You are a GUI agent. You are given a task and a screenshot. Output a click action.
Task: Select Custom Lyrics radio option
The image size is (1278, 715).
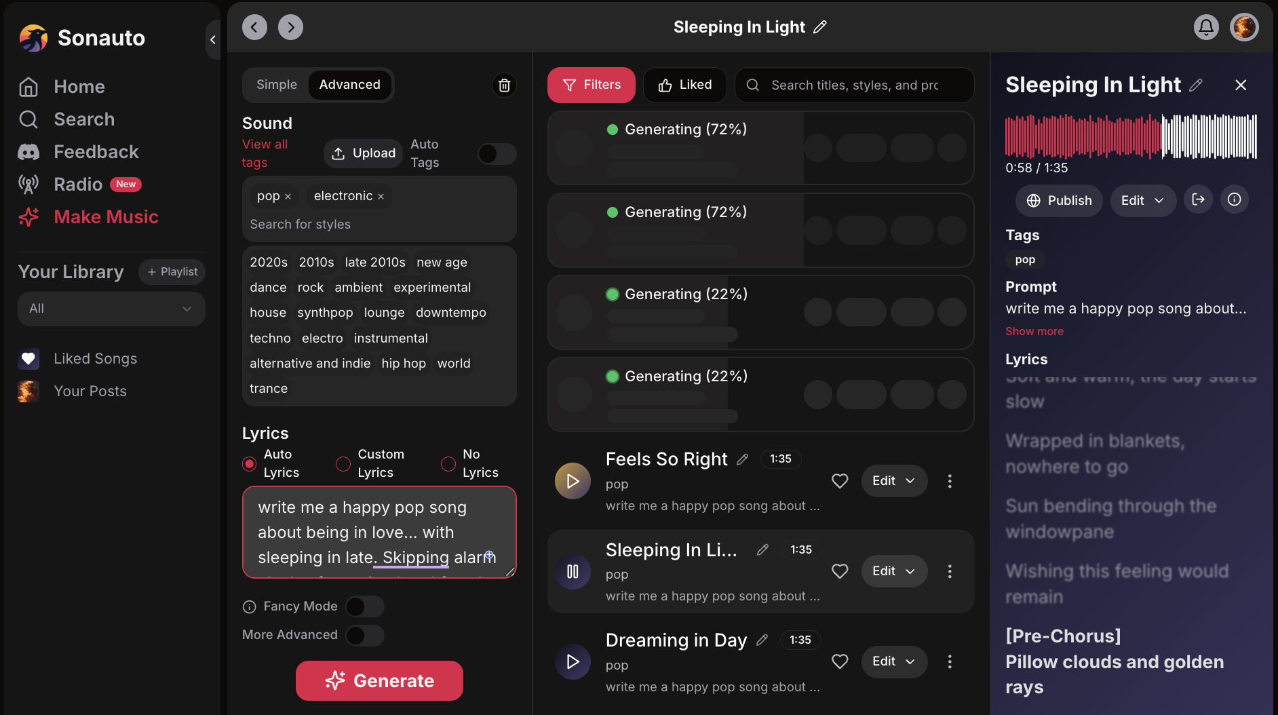click(x=343, y=464)
